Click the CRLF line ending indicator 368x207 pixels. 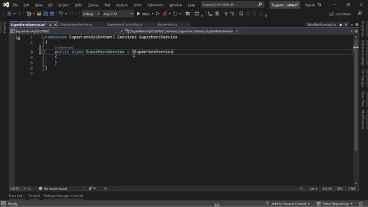point(351,189)
